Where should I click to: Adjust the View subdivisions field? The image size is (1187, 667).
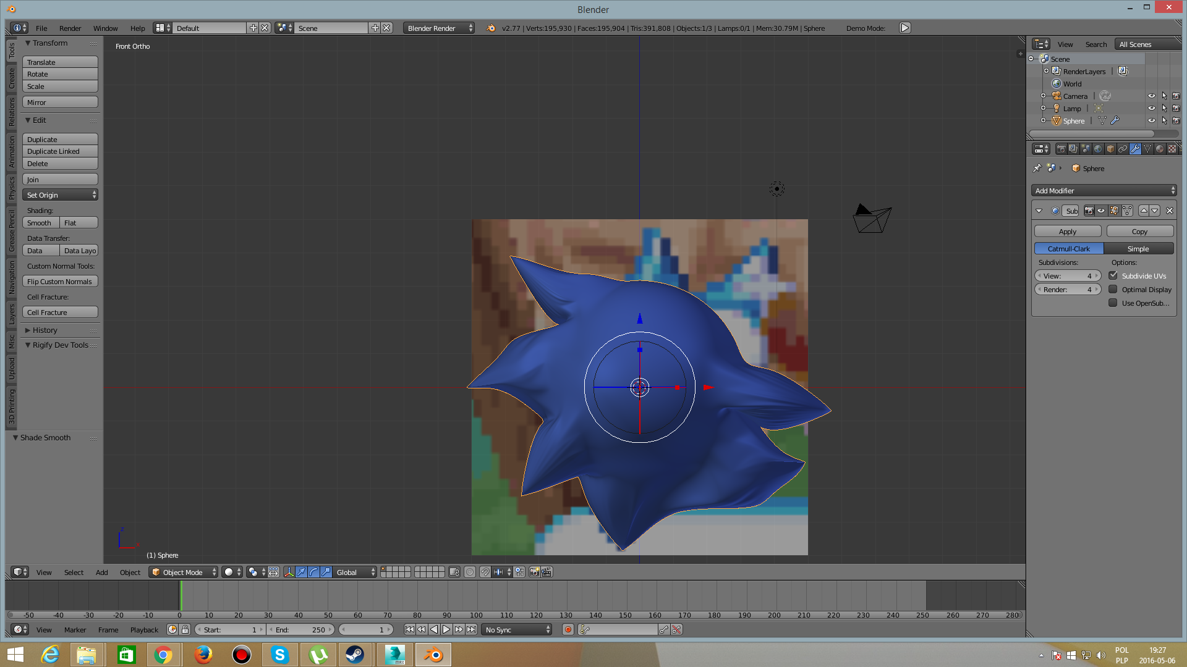[1068, 276]
